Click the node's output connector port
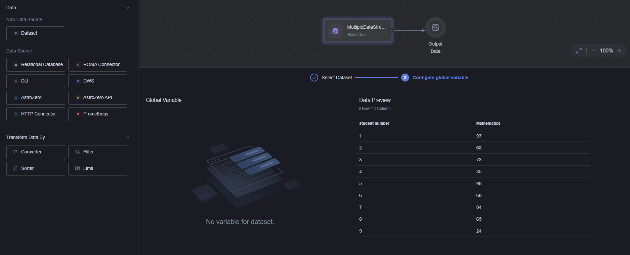630x255 pixels. coord(391,31)
